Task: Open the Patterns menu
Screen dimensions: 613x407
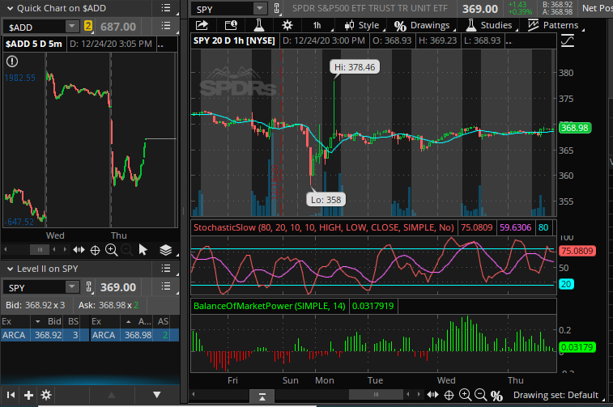Action: (x=555, y=25)
